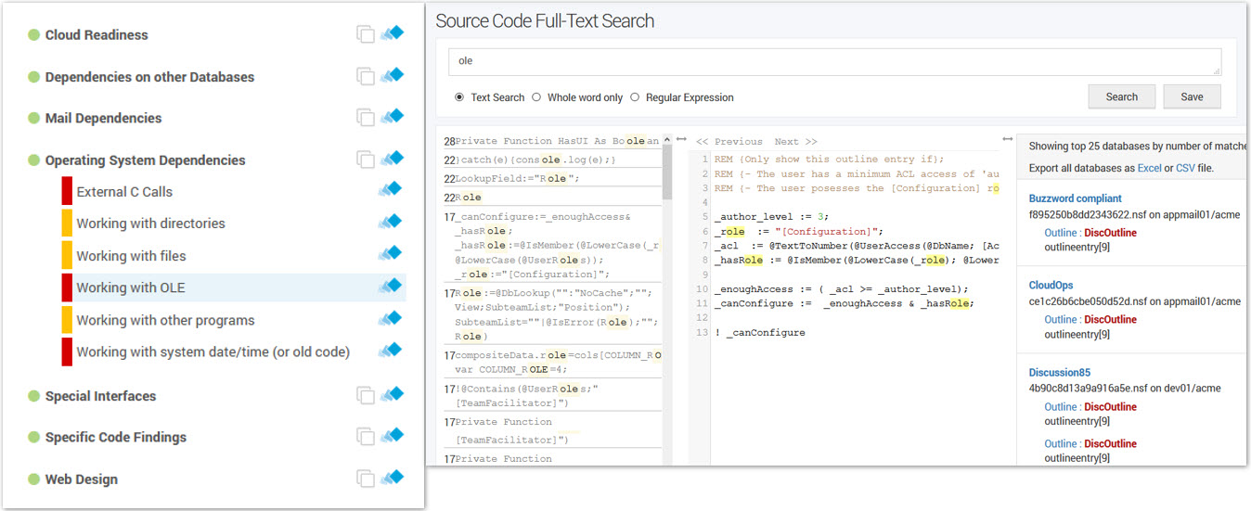
Task: Click blue diamond icon for system date/time row
Action: pos(390,351)
